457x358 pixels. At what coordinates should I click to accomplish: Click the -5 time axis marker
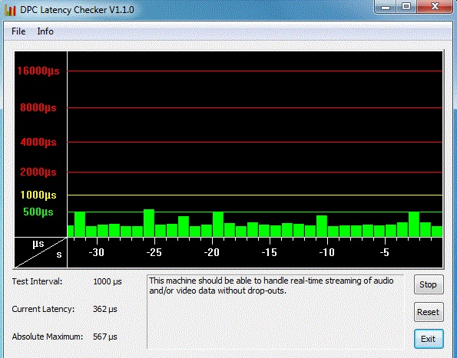tap(385, 252)
